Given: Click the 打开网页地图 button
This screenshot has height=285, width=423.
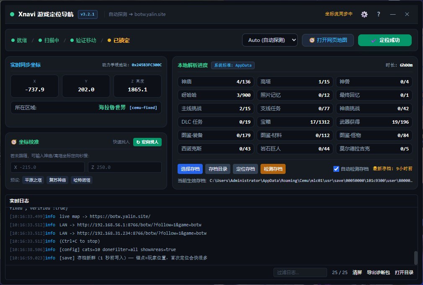Looking at the screenshot, I should click(328, 40).
